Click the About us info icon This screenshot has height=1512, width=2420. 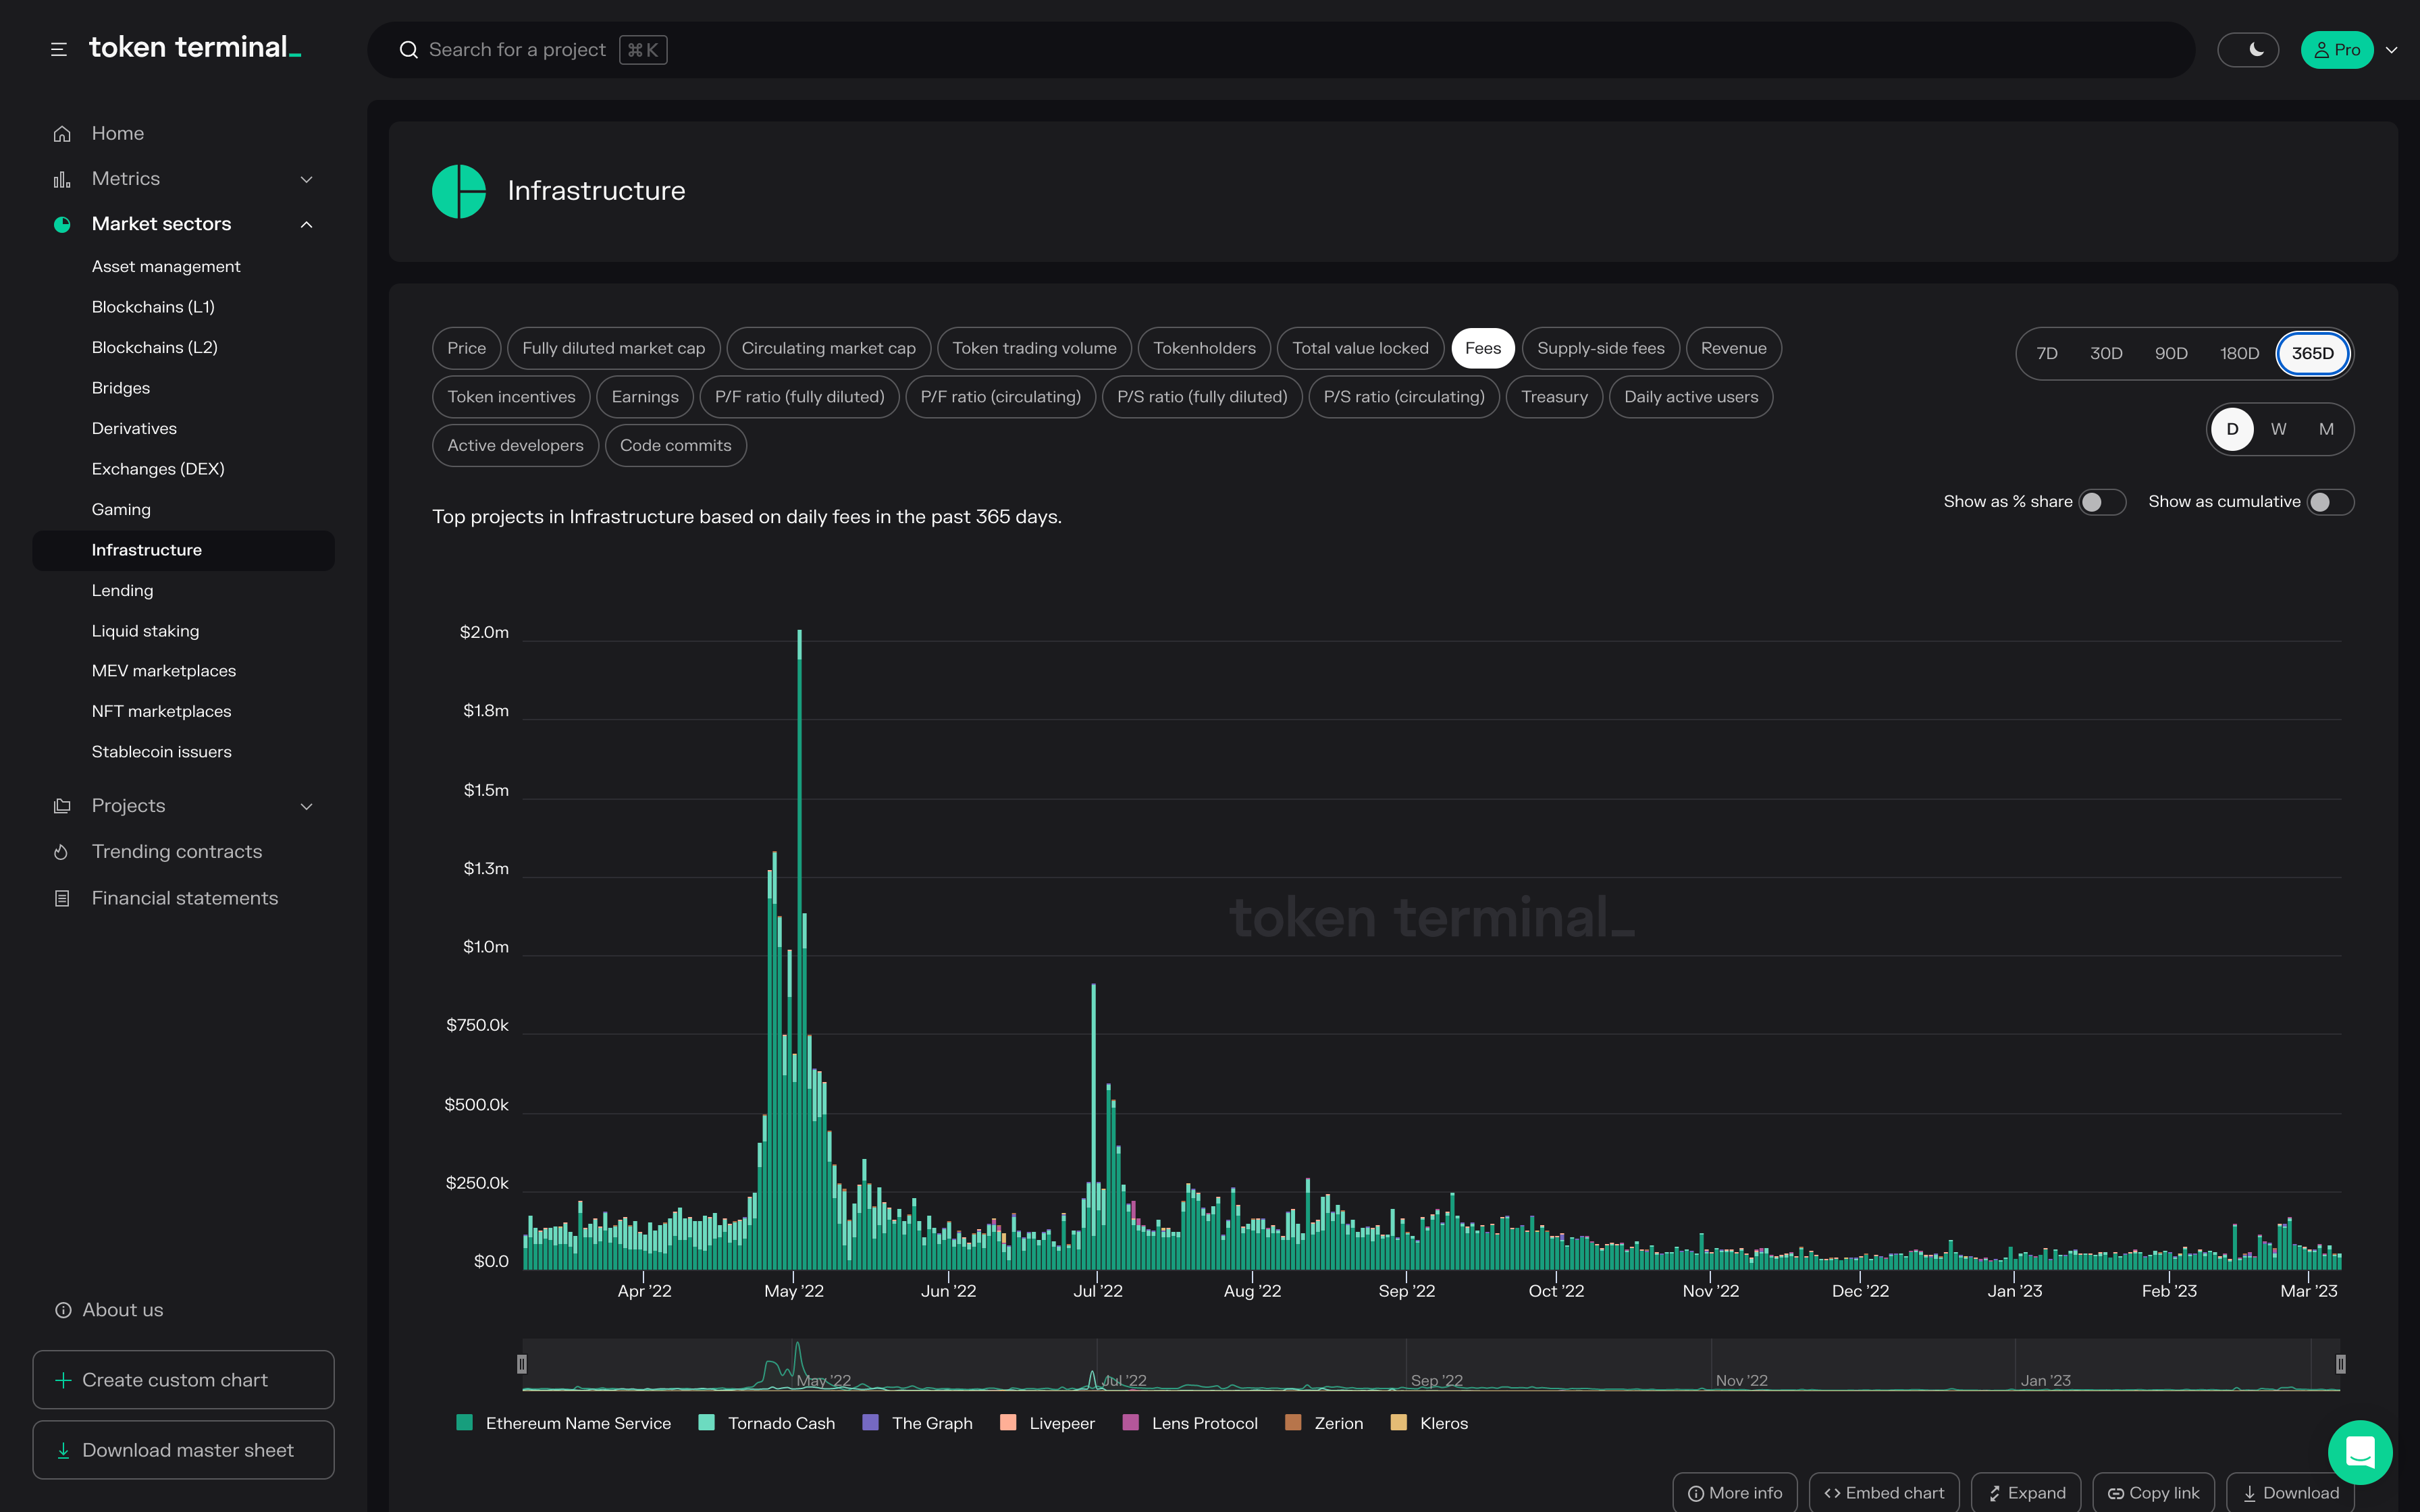tap(63, 1310)
